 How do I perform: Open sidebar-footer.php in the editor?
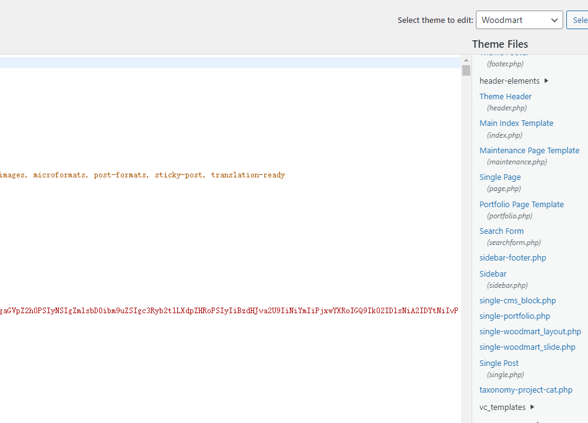512,258
